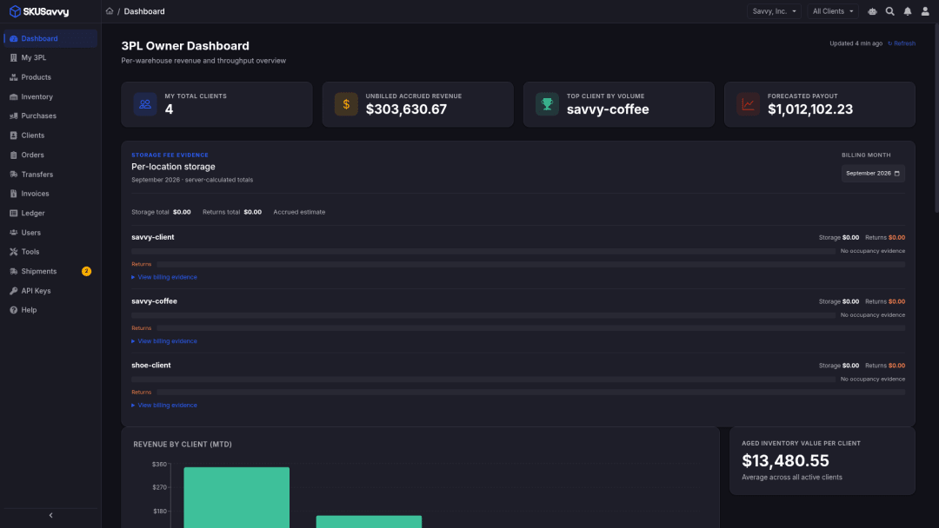
Task: Open My 3PL in sidebar
Action: tap(50, 58)
